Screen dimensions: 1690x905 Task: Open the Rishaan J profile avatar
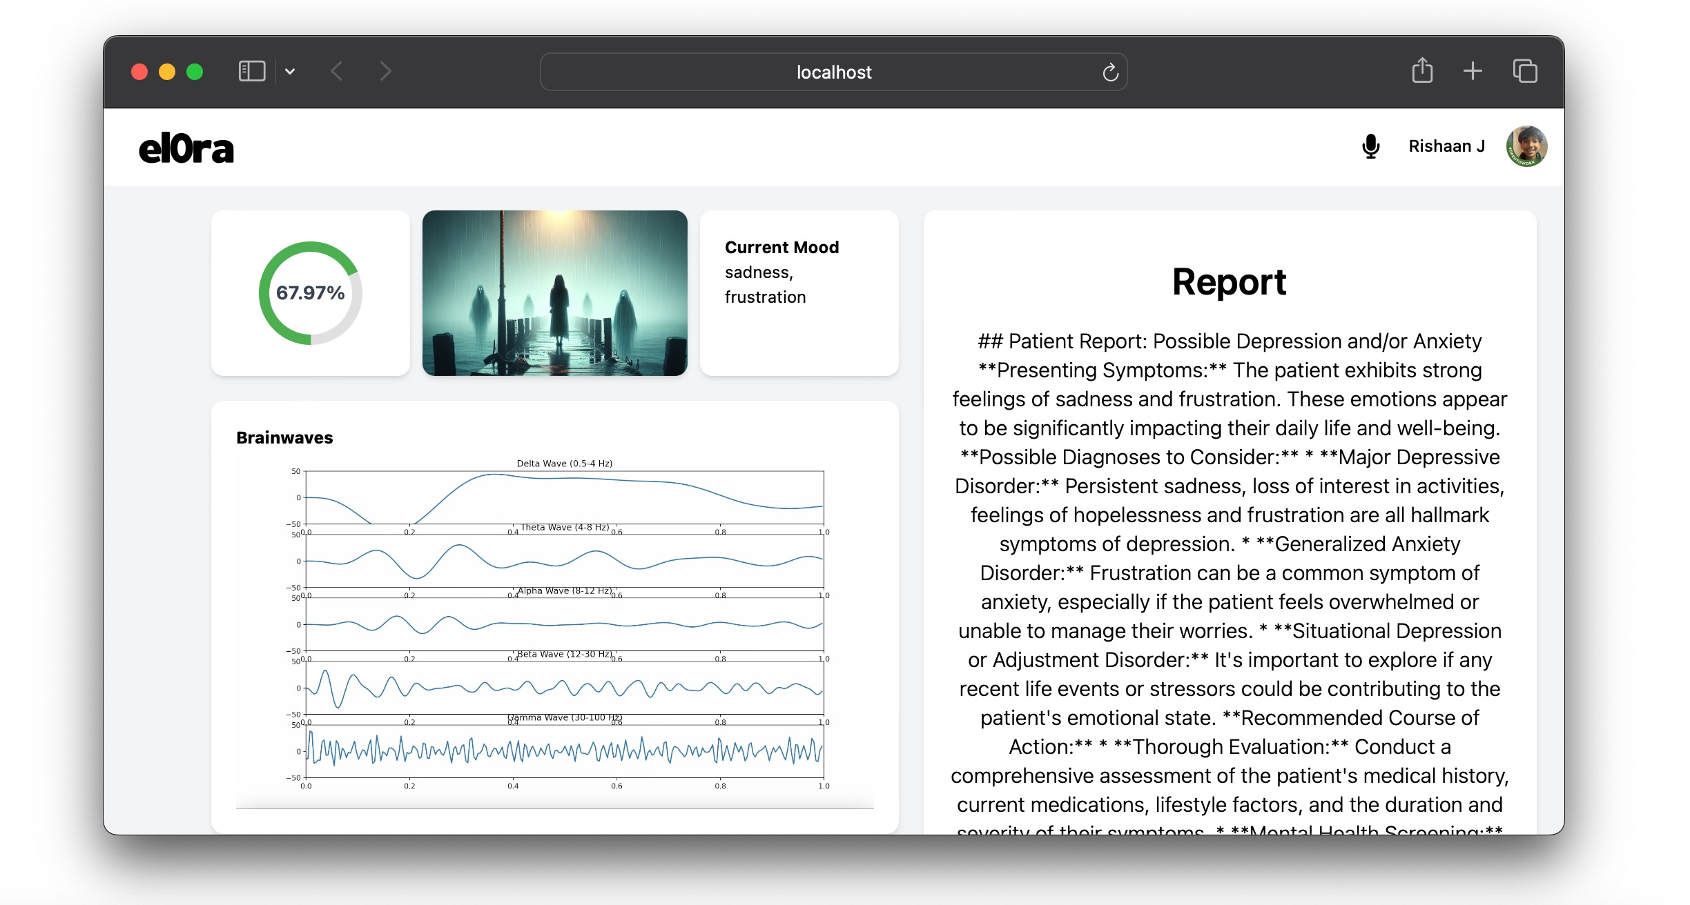[x=1526, y=146]
